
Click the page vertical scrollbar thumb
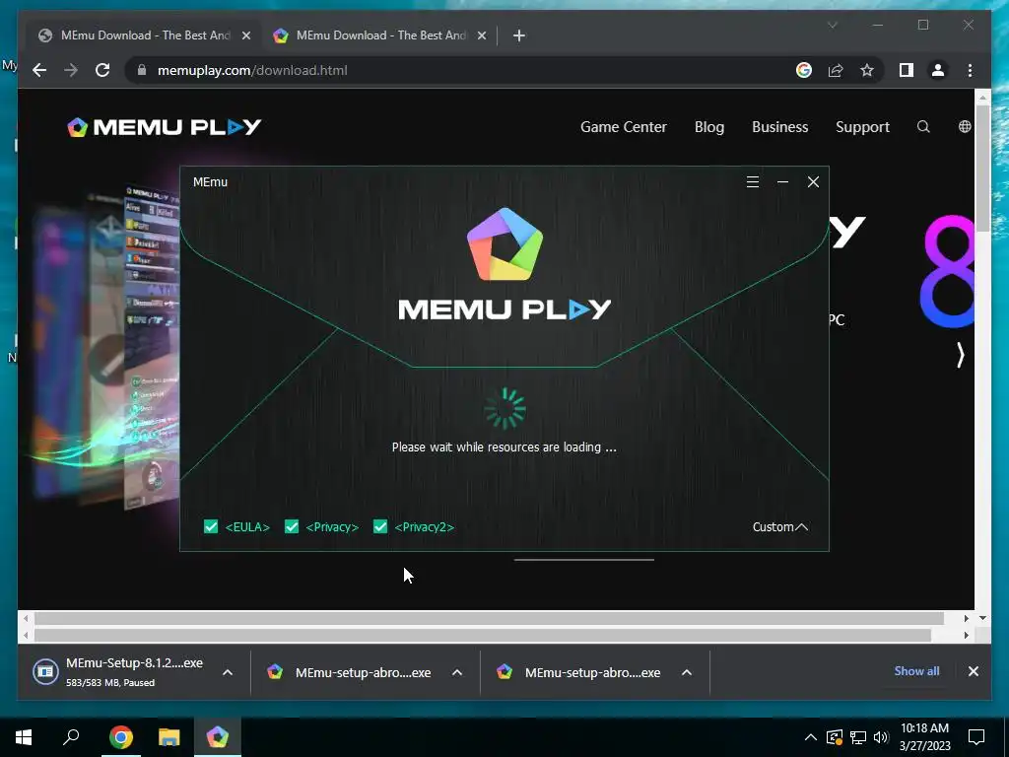pos(982,167)
